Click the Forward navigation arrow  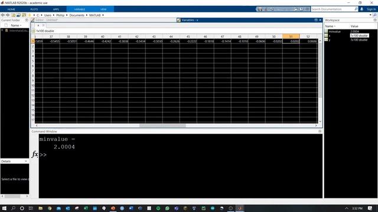8,15
